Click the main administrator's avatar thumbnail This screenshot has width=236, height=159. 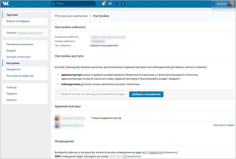pos(57,118)
